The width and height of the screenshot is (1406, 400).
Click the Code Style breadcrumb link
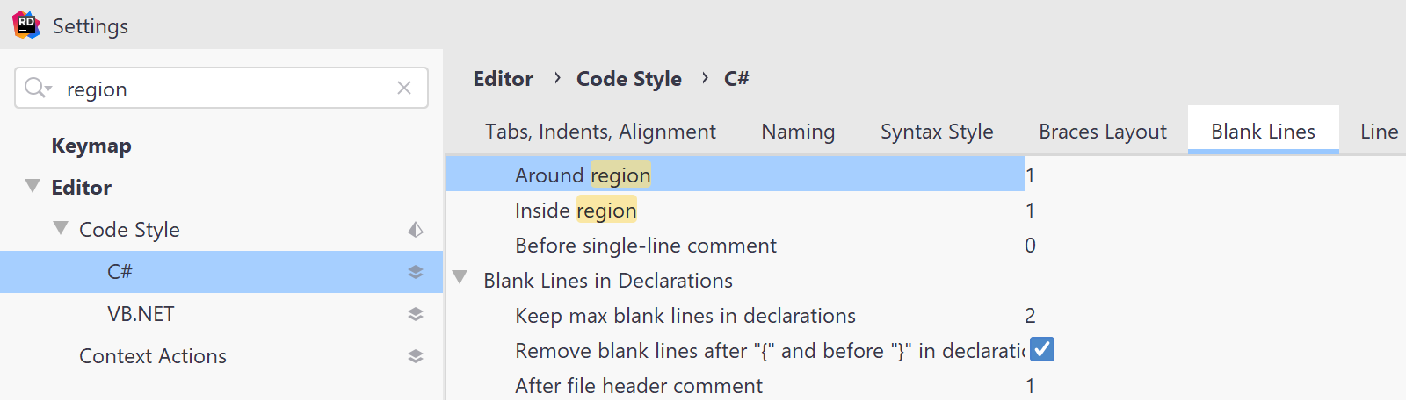(629, 79)
